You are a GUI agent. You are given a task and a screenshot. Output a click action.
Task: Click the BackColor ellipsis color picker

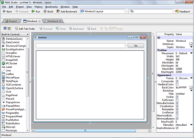[191, 88]
